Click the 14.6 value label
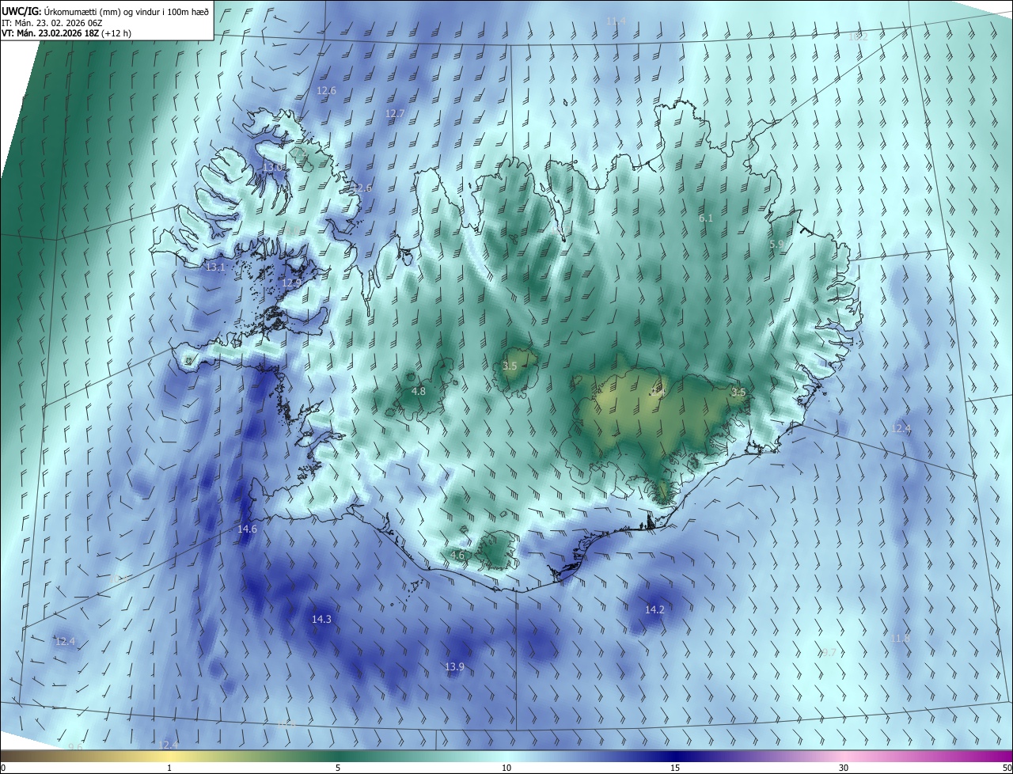 (247, 529)
